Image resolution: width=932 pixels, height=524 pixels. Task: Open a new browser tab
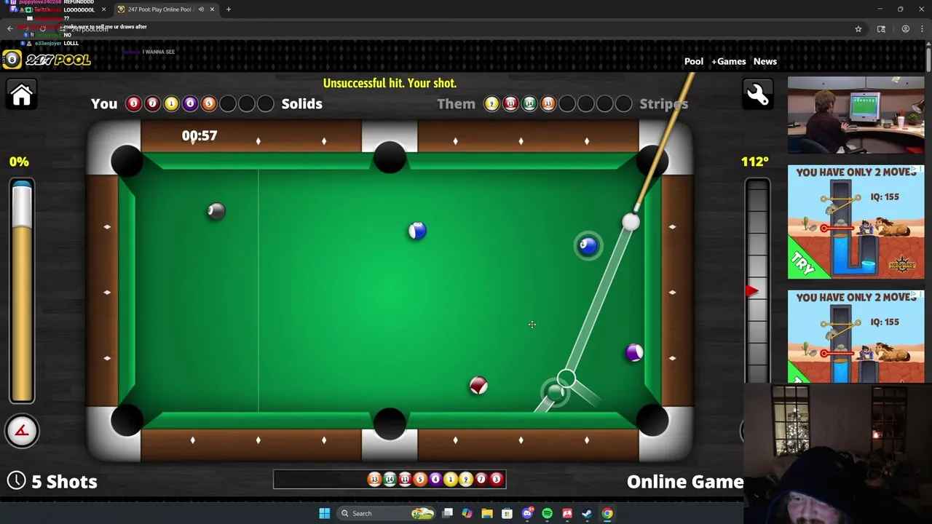tap(229, 9)
